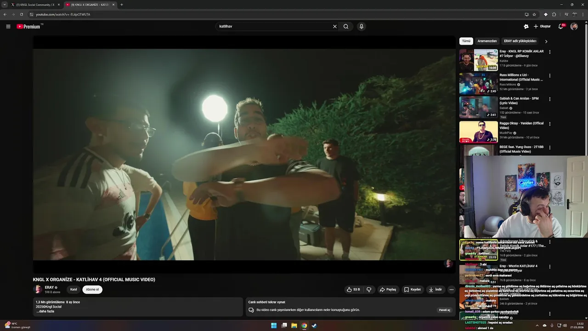
Task: Expand the description with ...daha fazla
Action: click(x=45, y=311)
